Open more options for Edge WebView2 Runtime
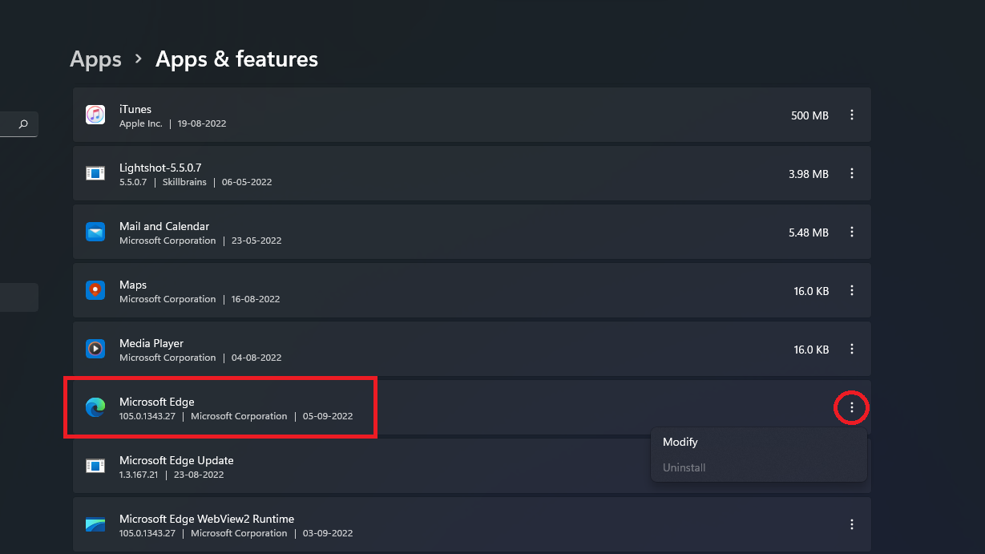The image size is (985, 554). click(x=852, y=524)
